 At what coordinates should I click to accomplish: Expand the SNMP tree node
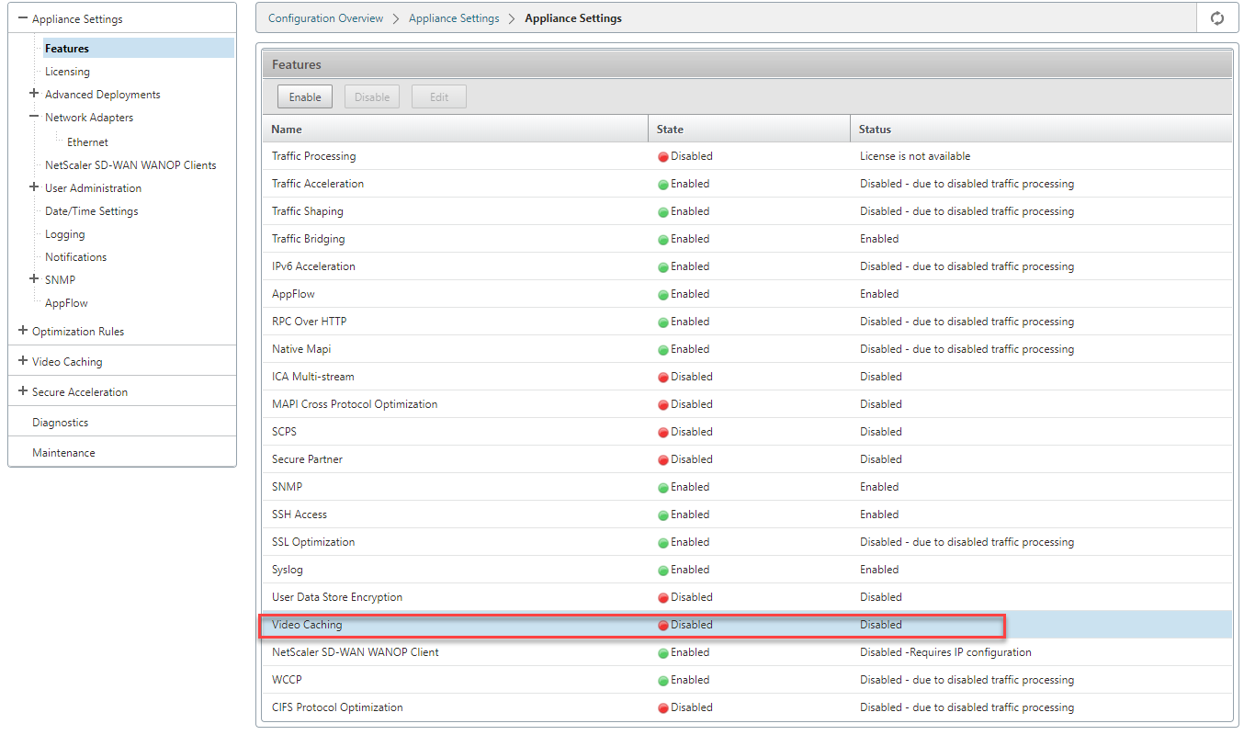34,279
